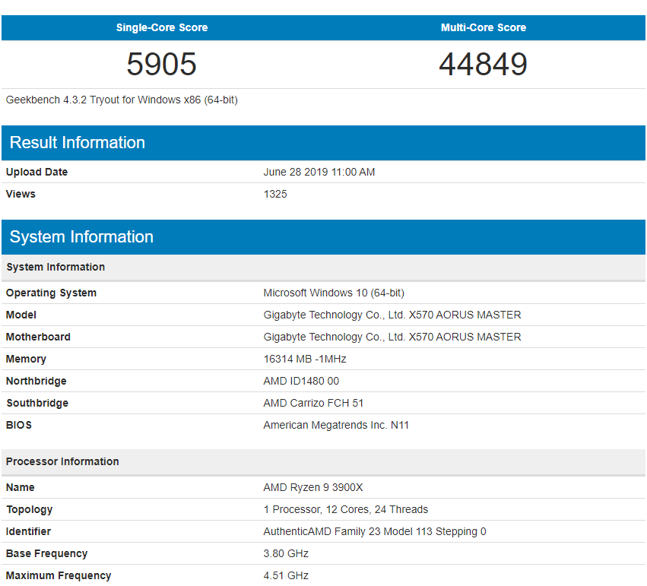This screenshot has height=586, width=647.
Task: Click the Memory label
Action: 26,359
